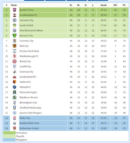The image size is (130, 143).
Task: Click the Pt. column header
Action: (124, 5)
